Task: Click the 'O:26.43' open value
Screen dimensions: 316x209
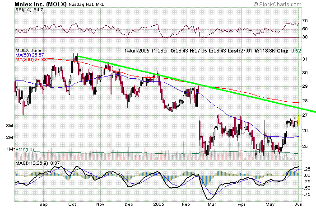Action: pyautogui.click(x=179, y=51)
